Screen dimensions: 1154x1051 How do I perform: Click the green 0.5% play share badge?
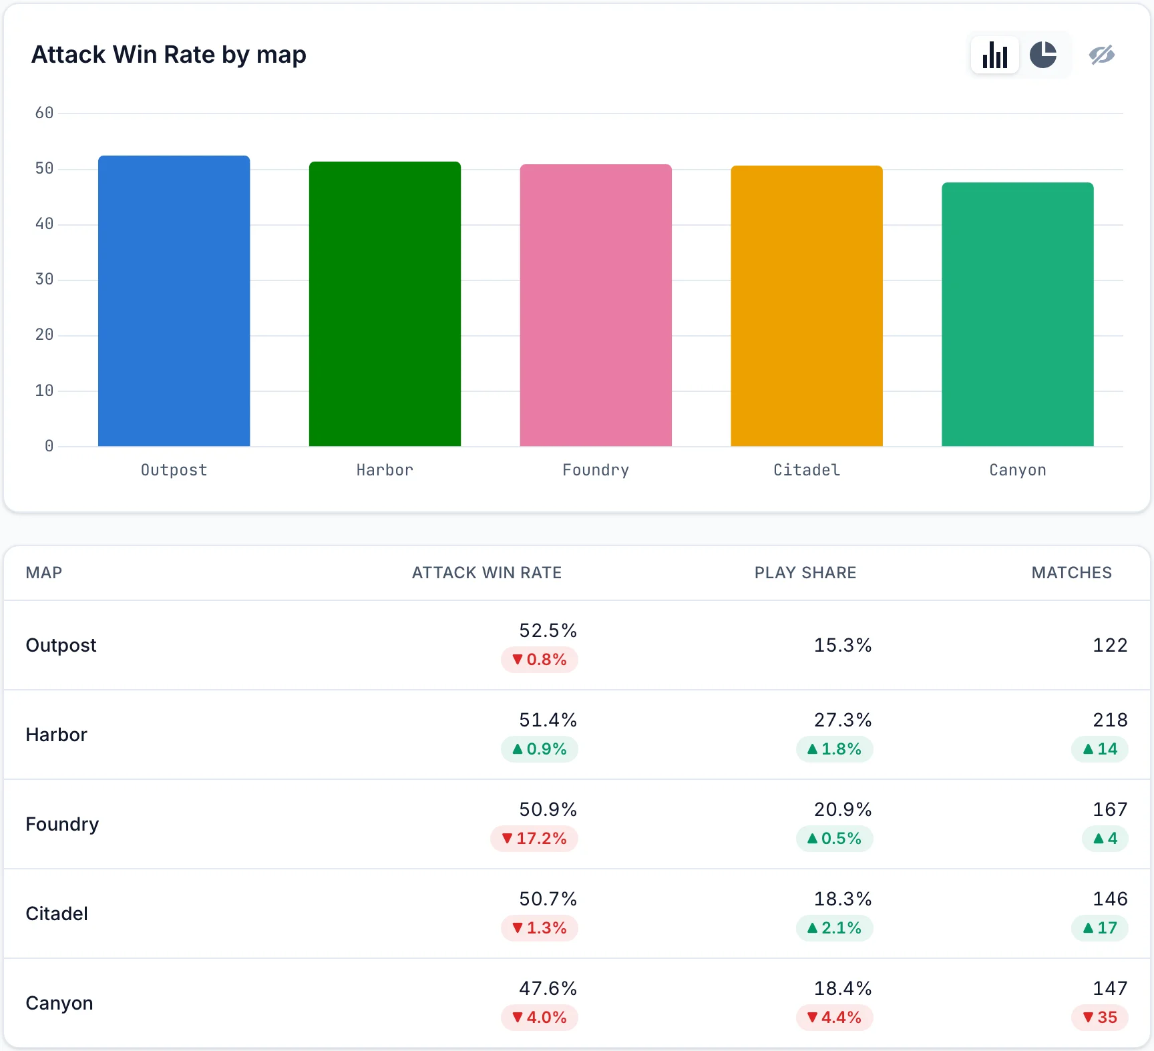click(x=835, y=839)
